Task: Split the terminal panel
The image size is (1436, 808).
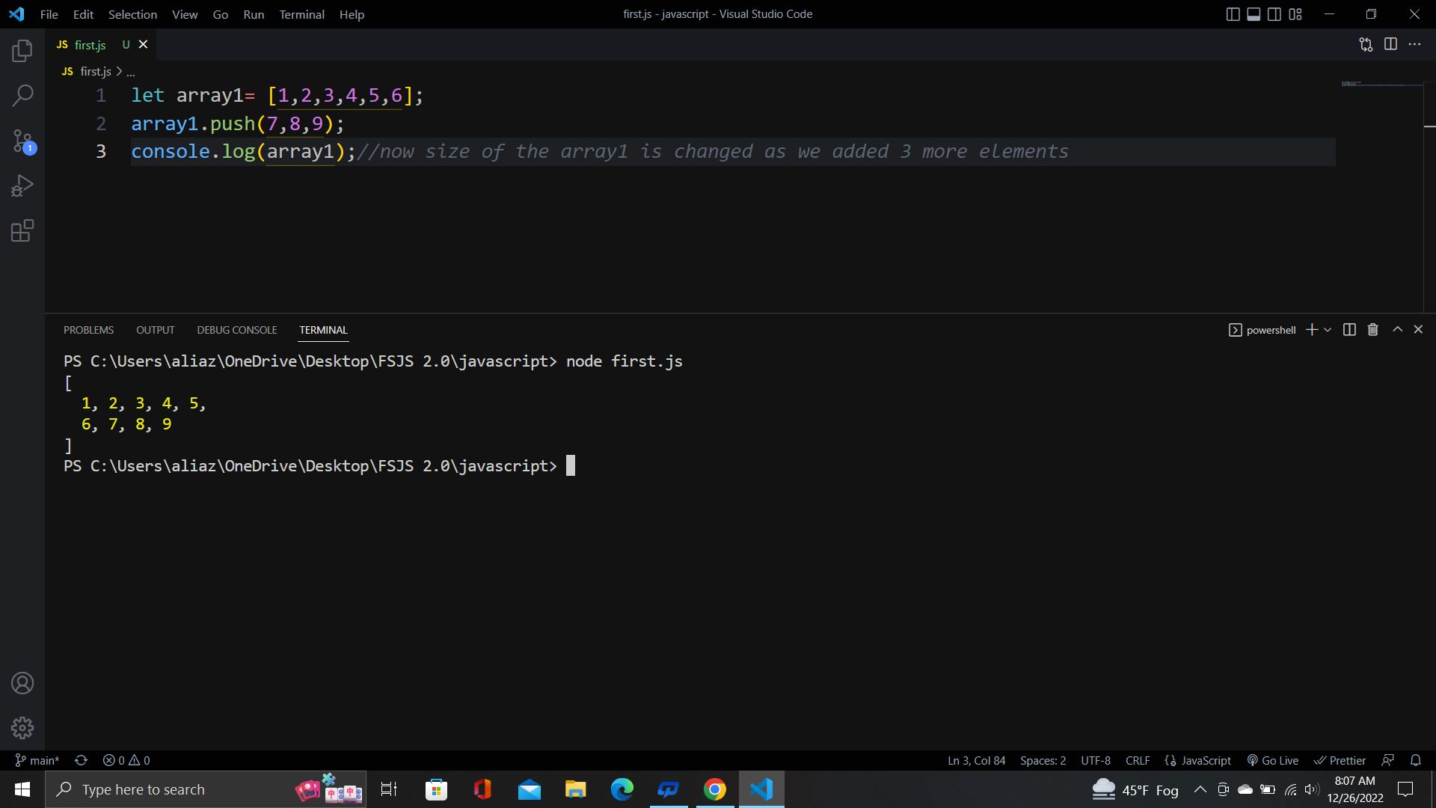Action: [x=1349, y=330]
